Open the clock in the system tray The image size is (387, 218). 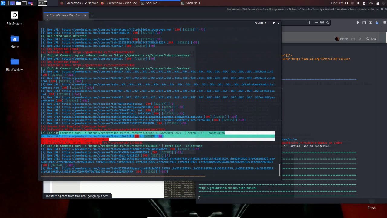[x=337, y=3]
